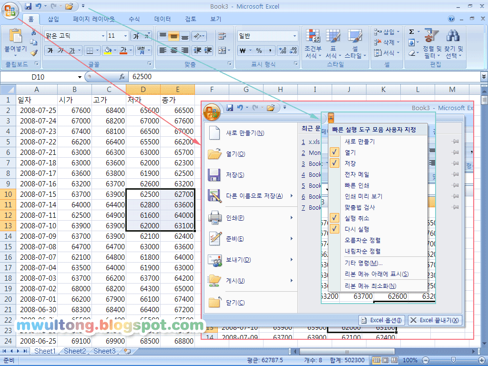Toggle the 저장 checkbox in the customize menu
Screen dimensions: 488x366
pos(334,163)
